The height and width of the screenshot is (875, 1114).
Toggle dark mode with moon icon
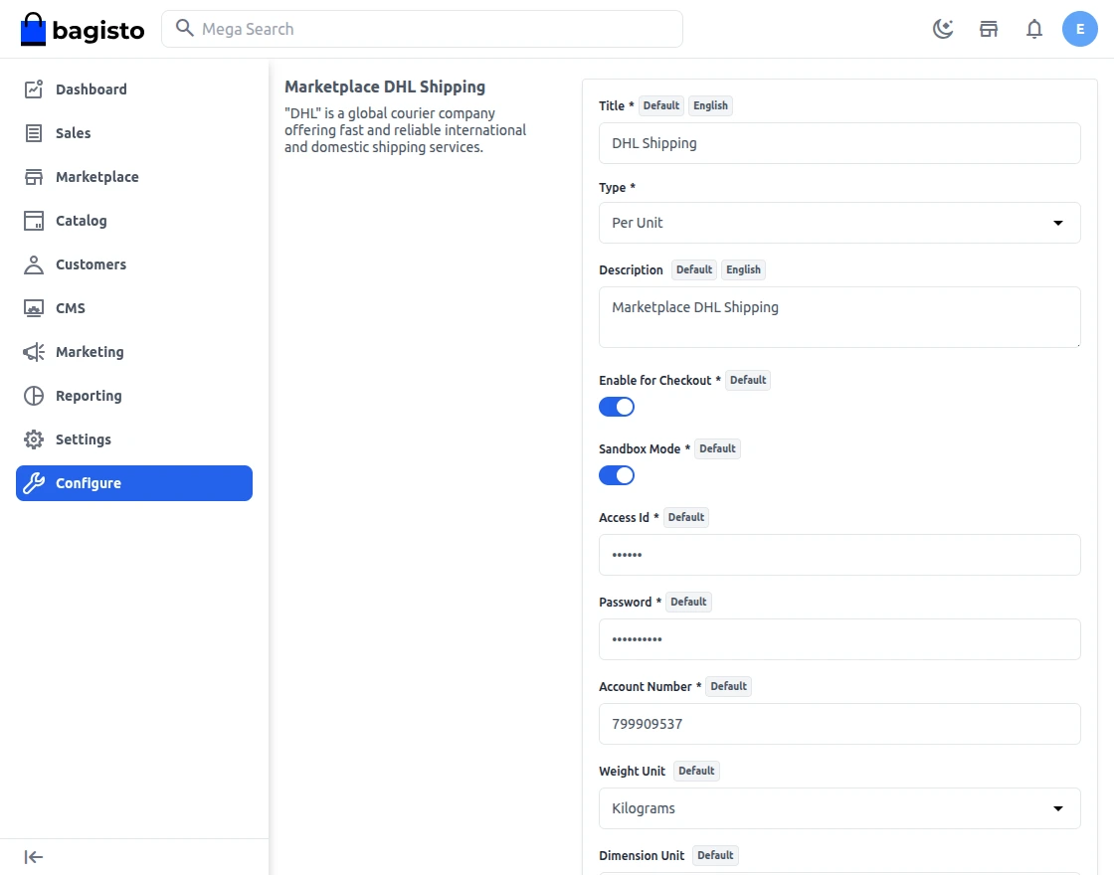pos(943,29)
